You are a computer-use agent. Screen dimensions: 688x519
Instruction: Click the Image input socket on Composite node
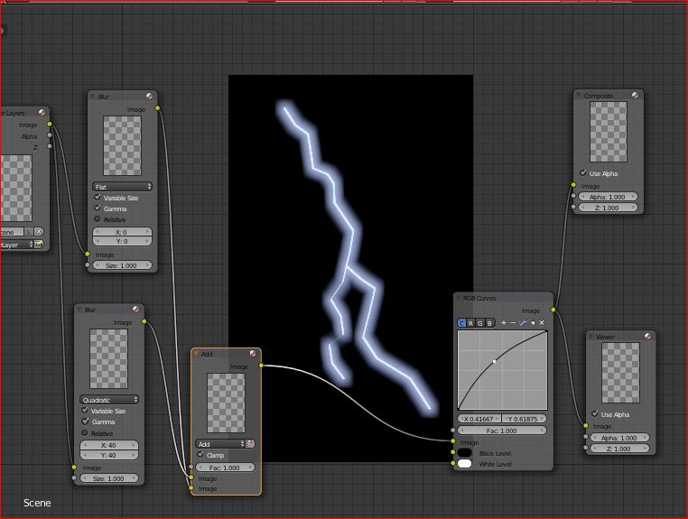coord(573,185)
